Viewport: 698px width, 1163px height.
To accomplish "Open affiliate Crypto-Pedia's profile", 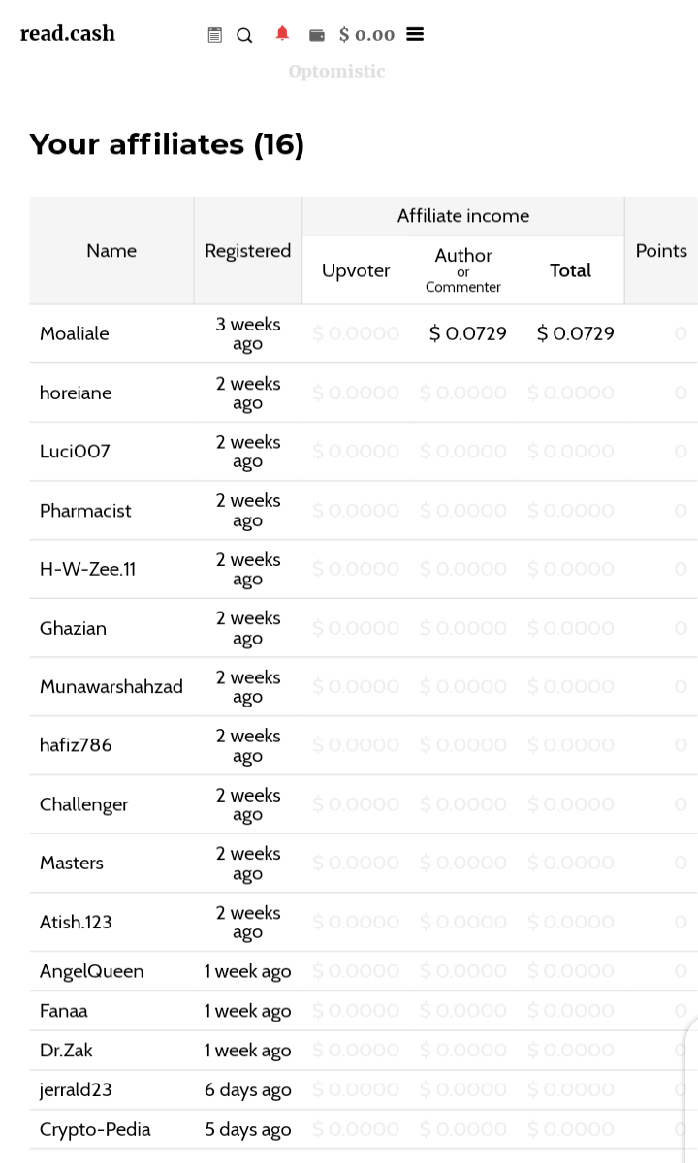I will coord(95,1130).
